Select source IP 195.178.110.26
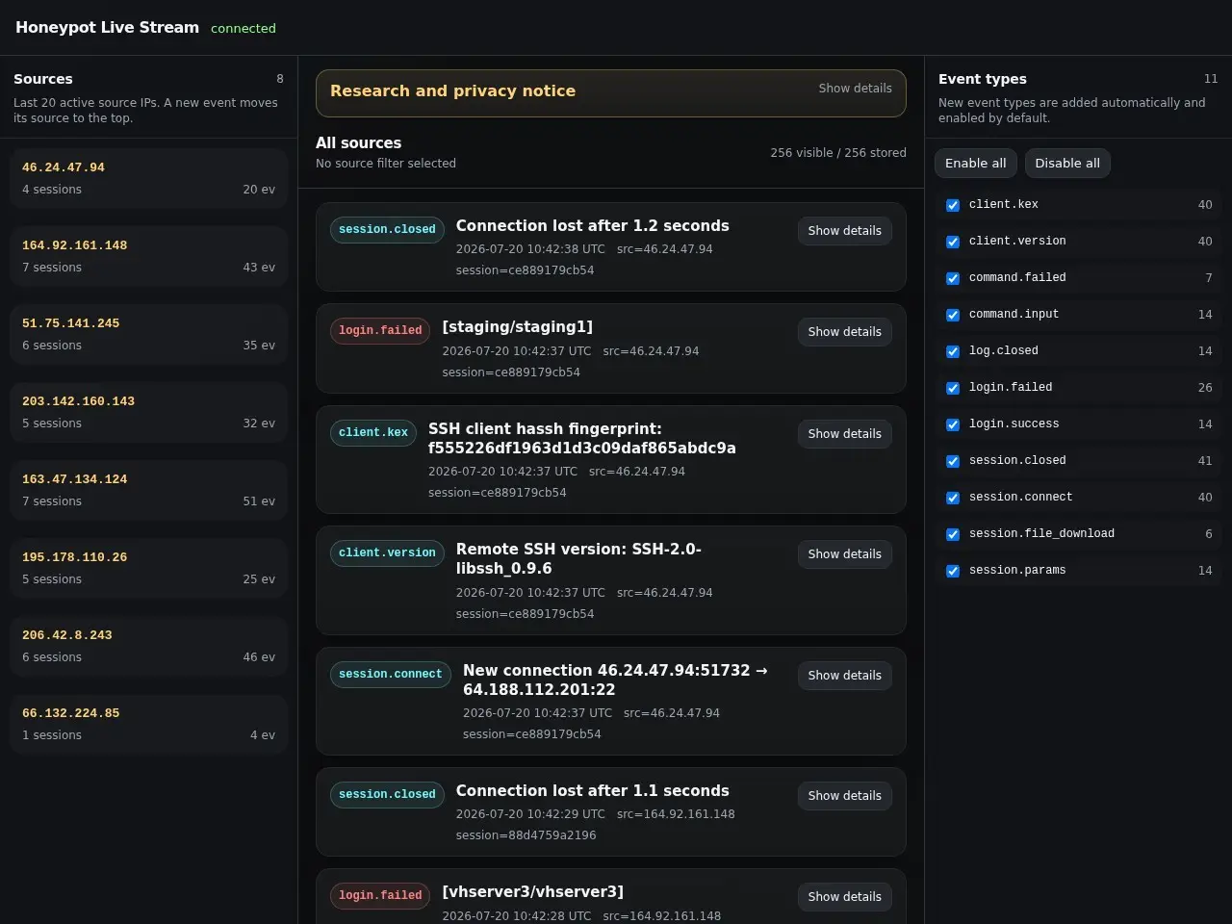The height and width of the screenshot is (924, 1232). (149, 568)
